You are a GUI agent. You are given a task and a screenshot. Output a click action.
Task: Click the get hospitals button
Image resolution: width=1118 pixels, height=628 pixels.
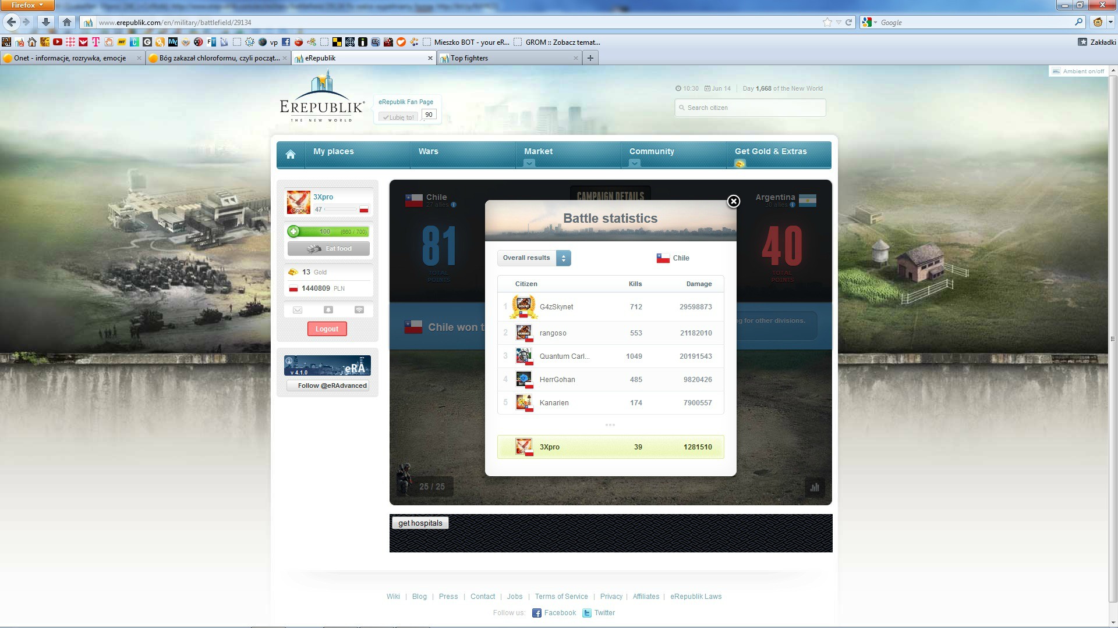(x=420, y=523)
